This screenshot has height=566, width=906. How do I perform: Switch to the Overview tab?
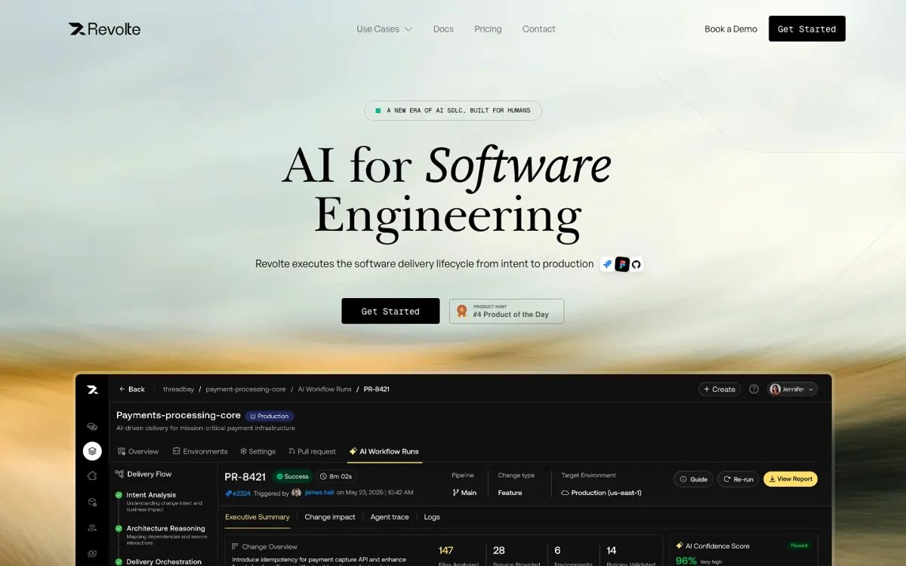[138, 451]
